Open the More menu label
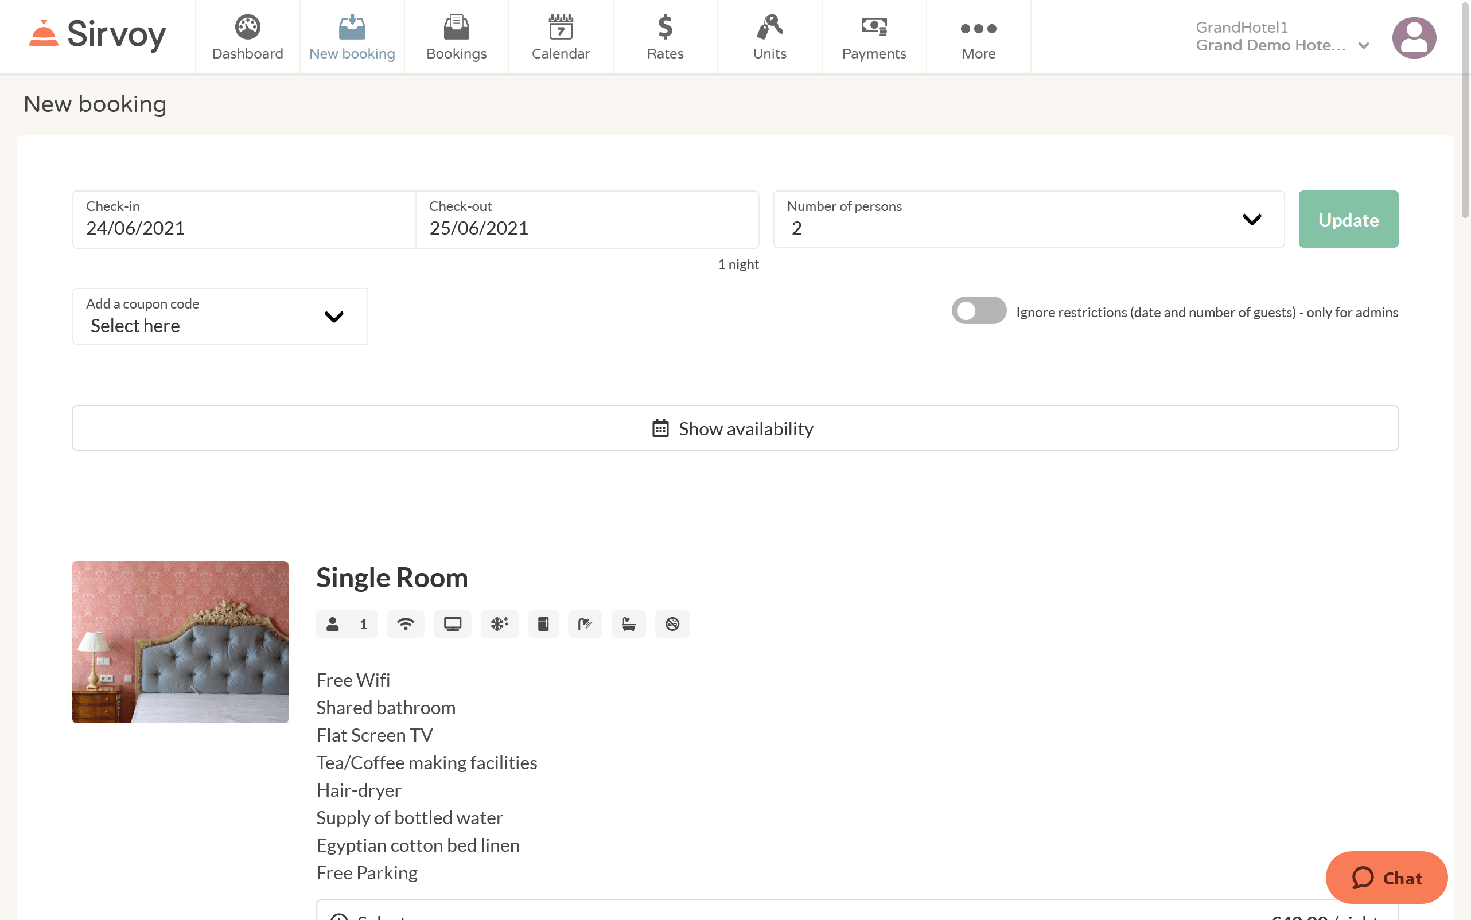This screenshot has width=1471, height=920. tap(978, 53)
